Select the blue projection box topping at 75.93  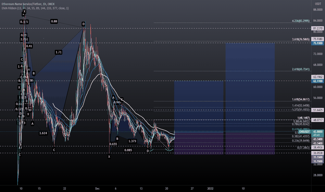click(x=250, y=87)
